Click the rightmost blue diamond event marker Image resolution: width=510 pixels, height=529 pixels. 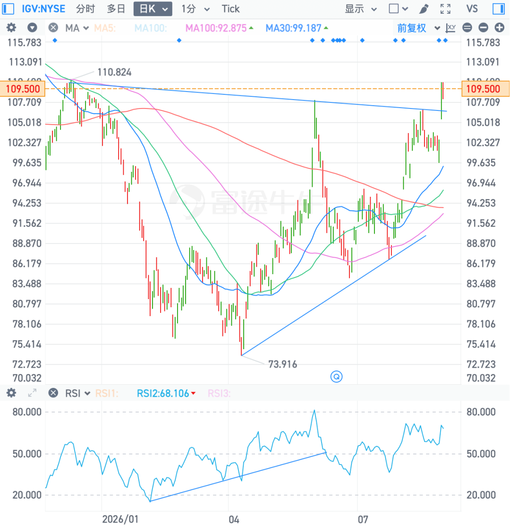445,41
